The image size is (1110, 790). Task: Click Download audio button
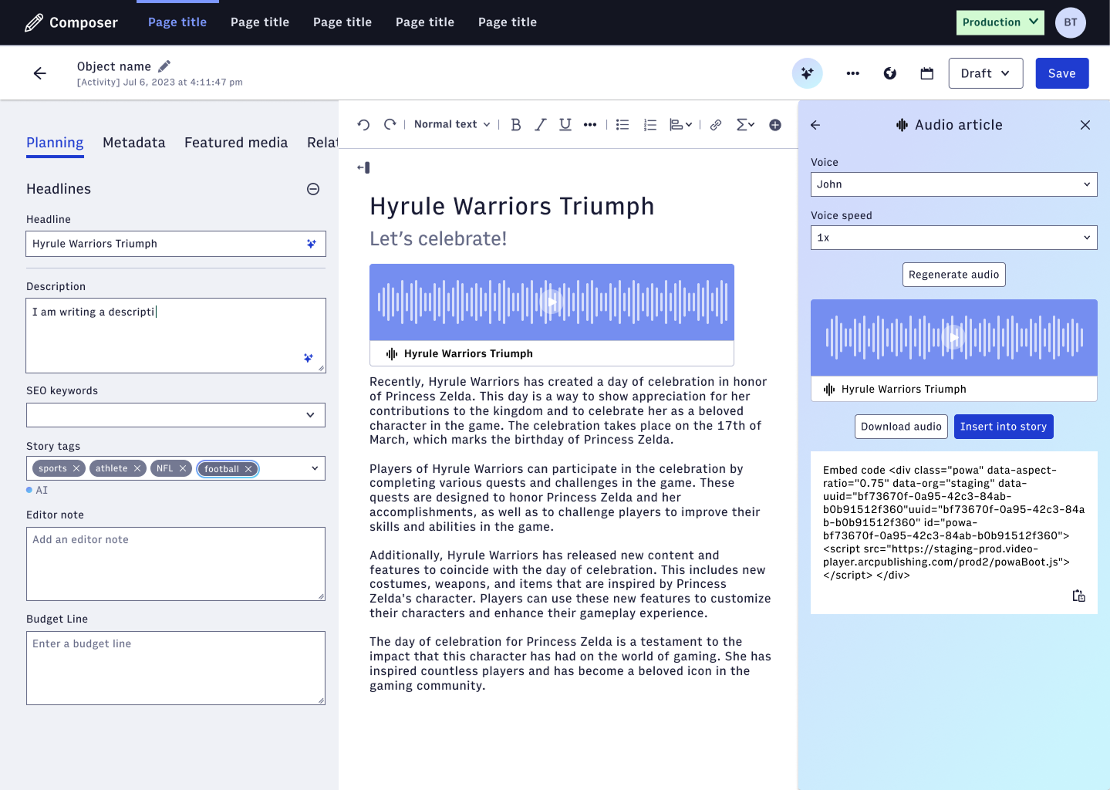click(x=901, y=427)
